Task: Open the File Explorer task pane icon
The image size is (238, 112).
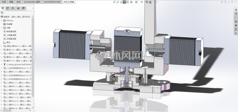Action: 236,18
